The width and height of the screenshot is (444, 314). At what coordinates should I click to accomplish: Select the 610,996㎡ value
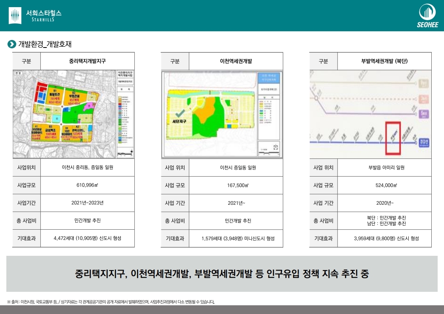tap(87, 185)
